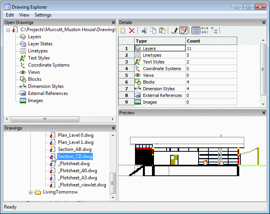The height and width of the screenshot is (214, 270).
Task: Select Layer States in the tree
Action: (40, 44)
